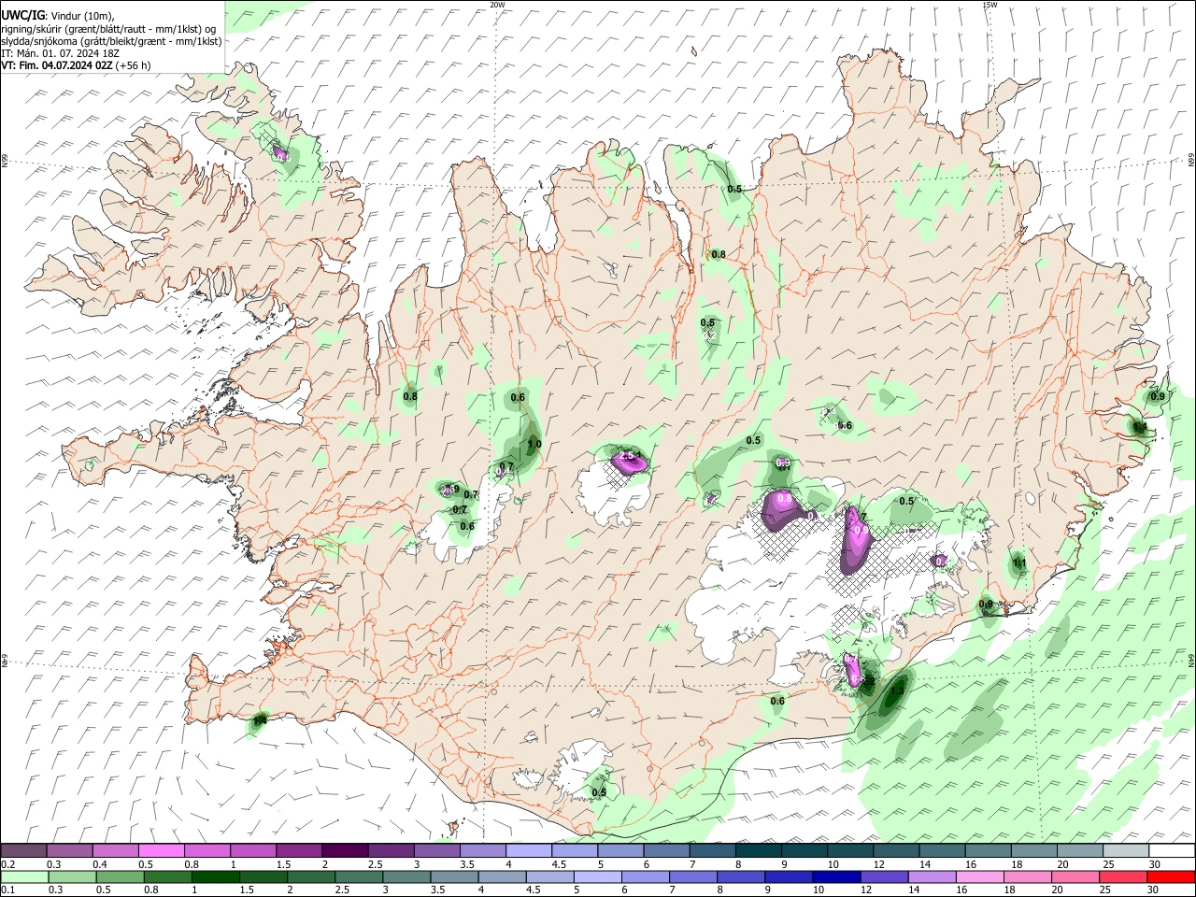Click the 'rigning/skúrir' legend description line
The width and height of the screenshot is (1196, 897).
click(108, 28)
